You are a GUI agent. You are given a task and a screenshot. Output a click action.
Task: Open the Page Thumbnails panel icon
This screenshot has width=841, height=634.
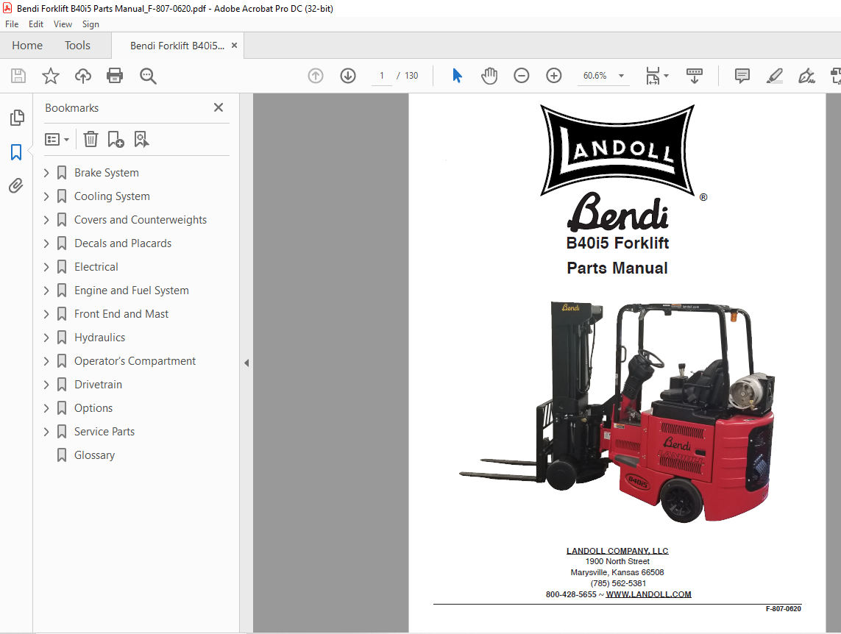click(x=17, y=118)
